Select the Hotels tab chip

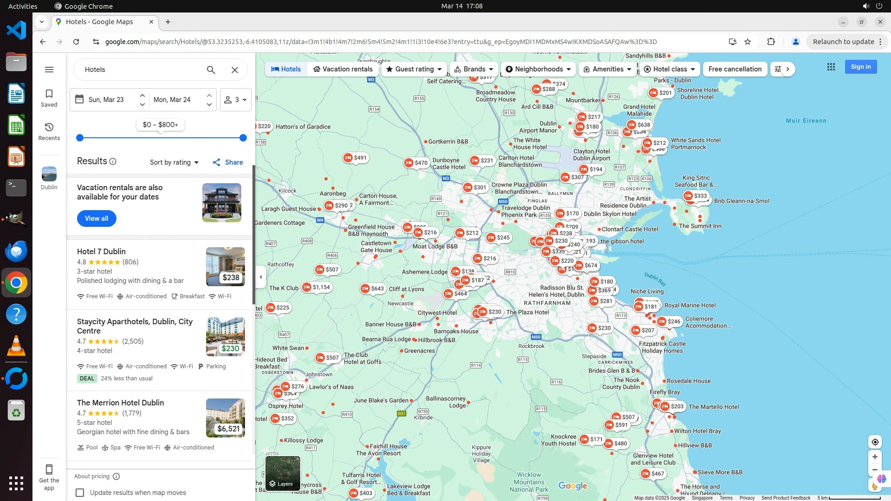[x=286, y=69]
